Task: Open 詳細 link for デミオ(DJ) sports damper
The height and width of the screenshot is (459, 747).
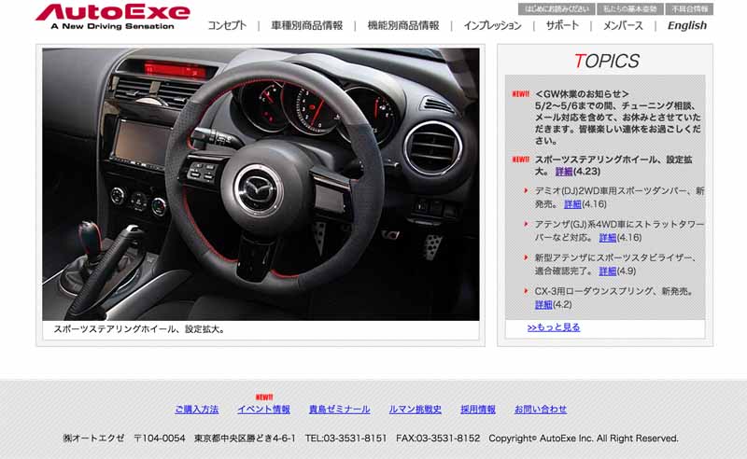Action: tap(572, 204)
